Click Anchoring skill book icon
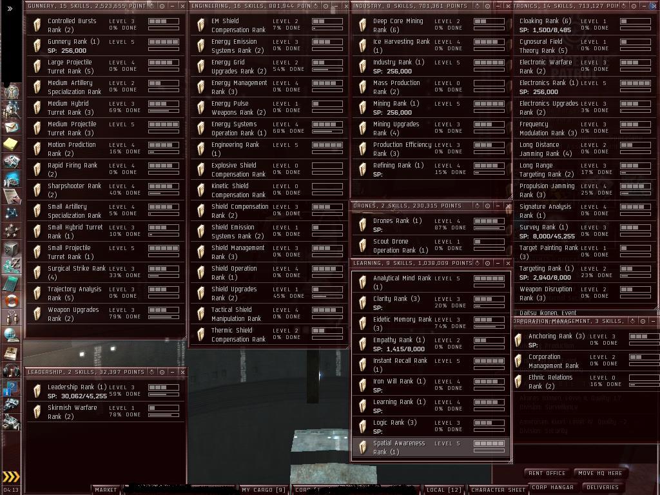This screenshot has height=495, width=660. pyautogui.click(x=518, y=340)
